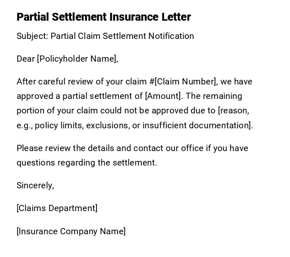Click the [Claim Number] placeholder
The width and height of the screenshot is (290, 257).
pyautogui.click(x=185, y=82)
